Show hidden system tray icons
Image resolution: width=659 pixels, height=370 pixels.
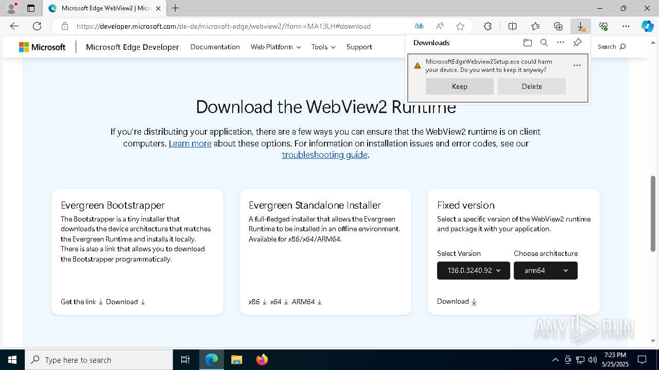[555, 360]
